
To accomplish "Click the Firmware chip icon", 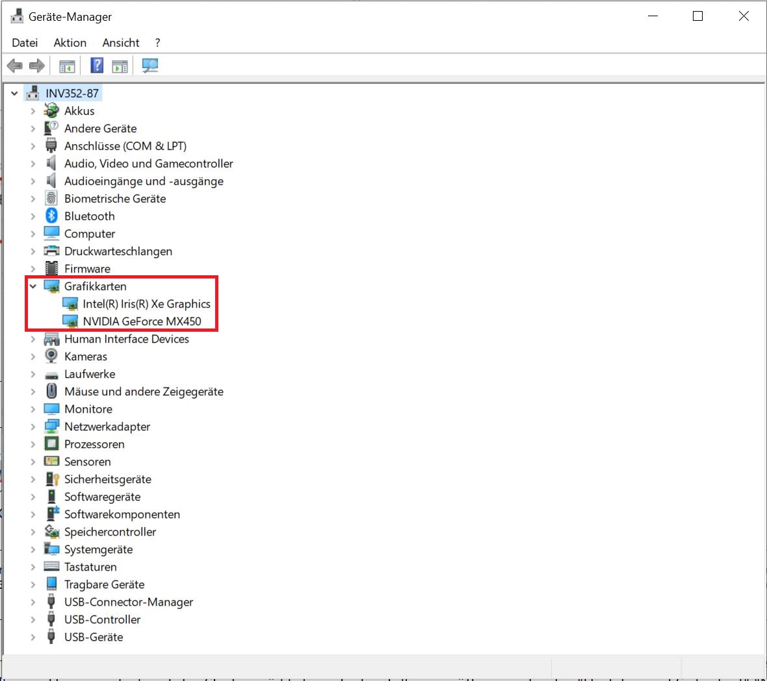I will tap(51, 269).
